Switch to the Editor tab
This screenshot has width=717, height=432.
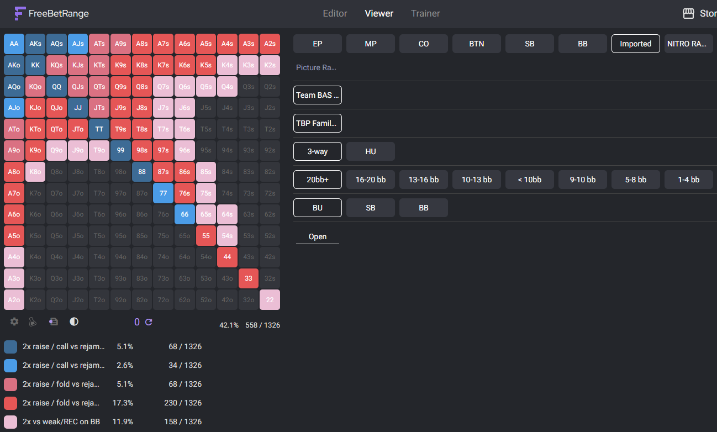[335, 13]
